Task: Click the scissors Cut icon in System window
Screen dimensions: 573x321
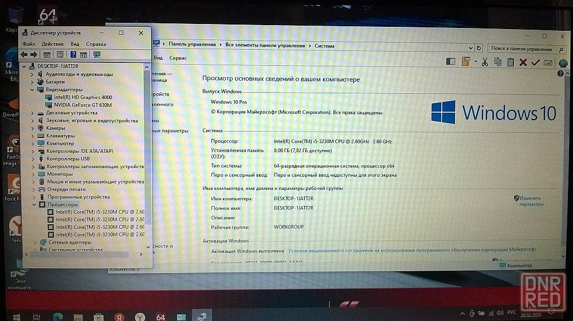Action: pyautogui.click(x=485, y=62)
